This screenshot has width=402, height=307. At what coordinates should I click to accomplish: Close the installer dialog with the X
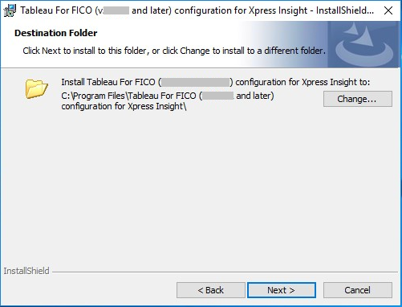pos(388,10)
